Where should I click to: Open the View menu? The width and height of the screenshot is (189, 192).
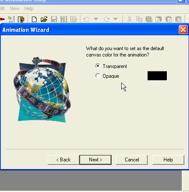(14, 8)
